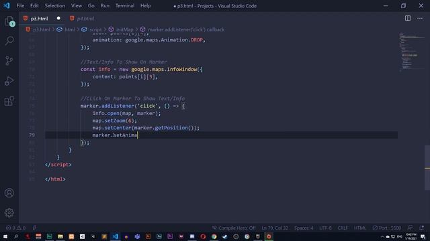Show hidden system tray icons
This screenshot has height=241, width=430.
point(382,236)
